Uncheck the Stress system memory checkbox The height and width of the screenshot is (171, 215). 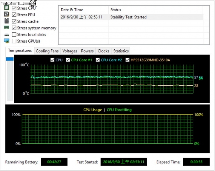pos(14,28)
